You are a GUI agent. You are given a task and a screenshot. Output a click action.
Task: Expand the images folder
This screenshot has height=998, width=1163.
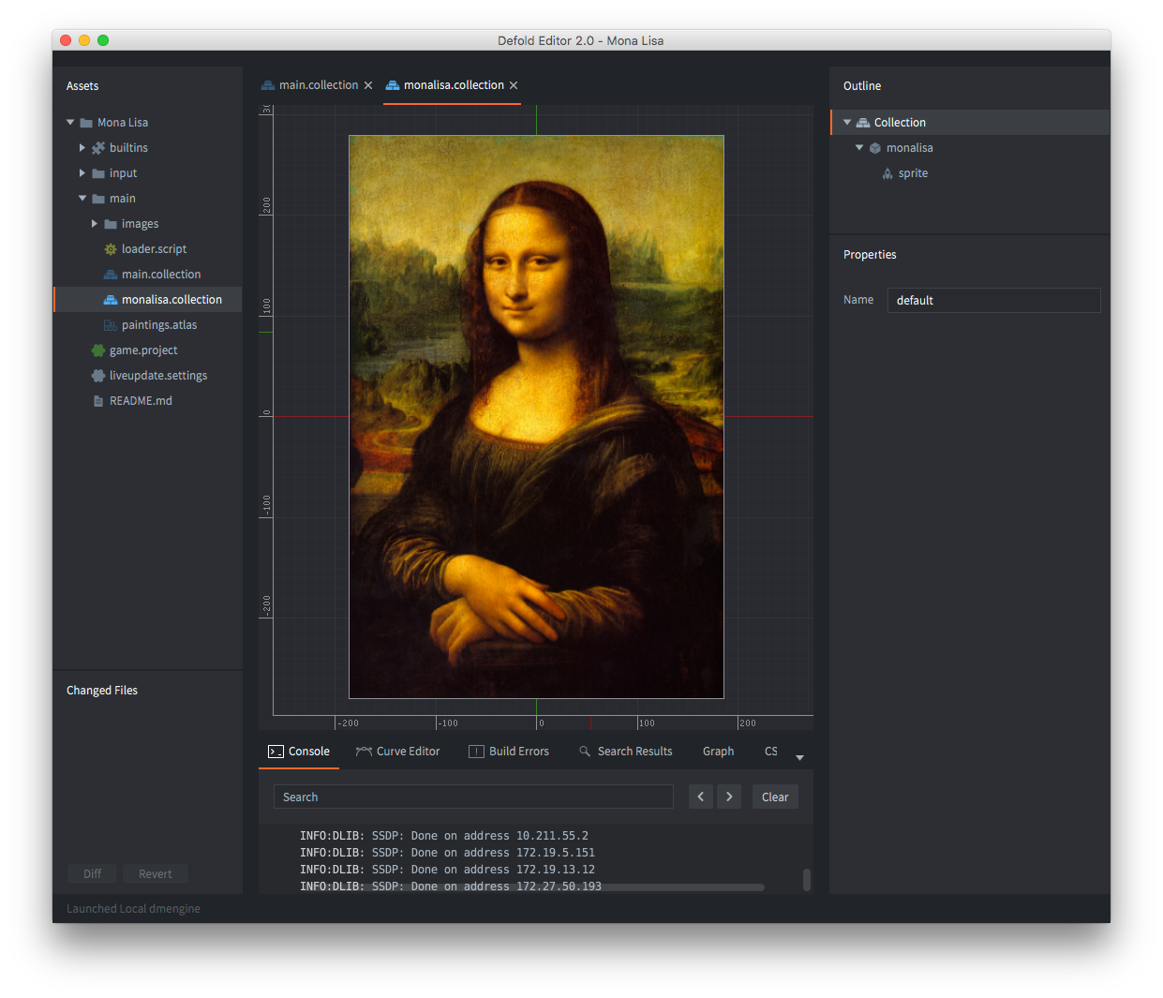[x=94, y=223]
